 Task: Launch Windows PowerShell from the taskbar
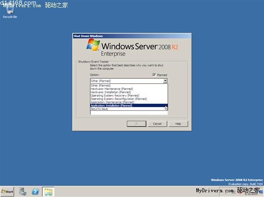(36, 191)
